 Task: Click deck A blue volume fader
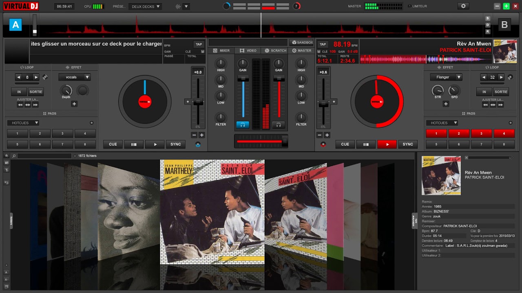[243, 97]
